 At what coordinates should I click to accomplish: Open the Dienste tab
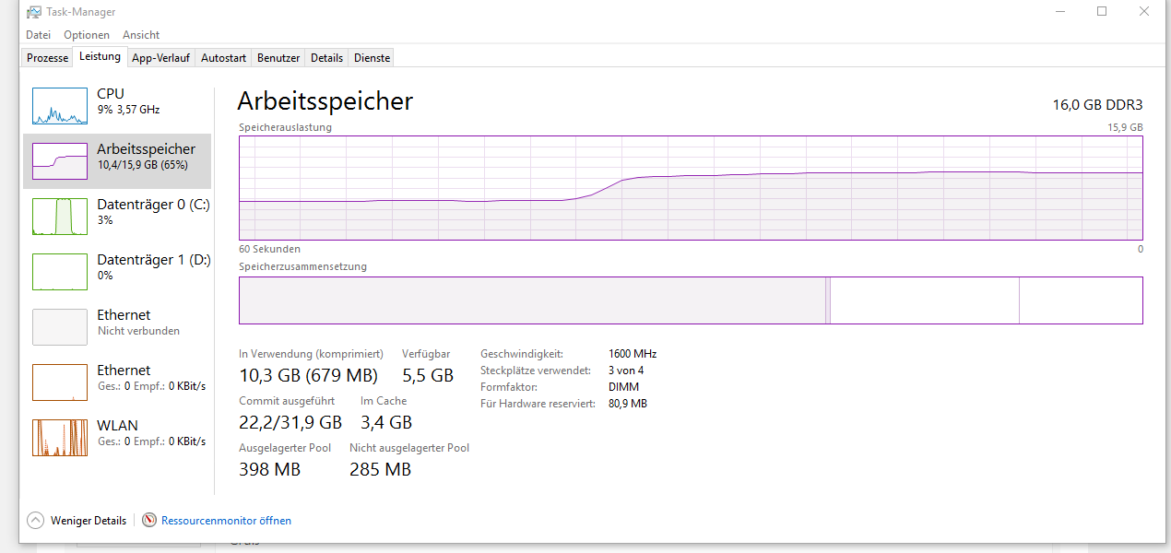pos(372,58)
